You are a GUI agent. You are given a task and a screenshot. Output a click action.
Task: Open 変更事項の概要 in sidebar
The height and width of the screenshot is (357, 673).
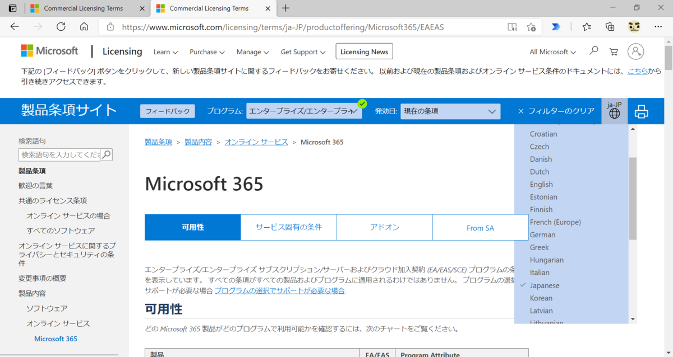pyautogui.click(x=43, y=279)
